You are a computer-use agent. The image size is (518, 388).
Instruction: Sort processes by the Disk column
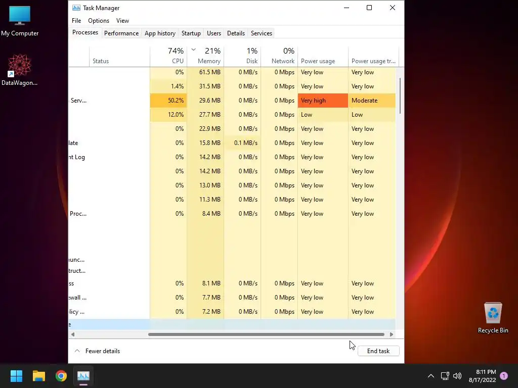[x=242, y=57]
